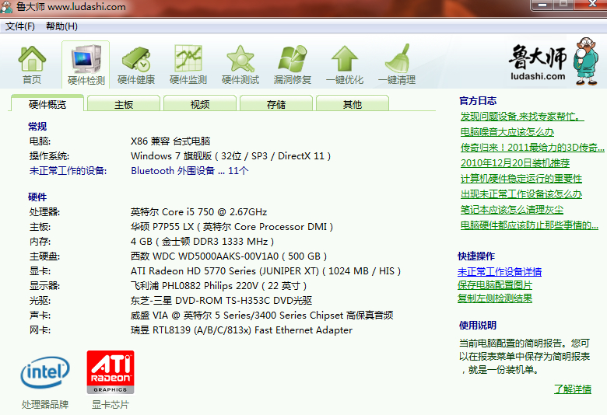Click the 硬件 section heading
The width and height of the screenshot is (607, 415).
37,197
